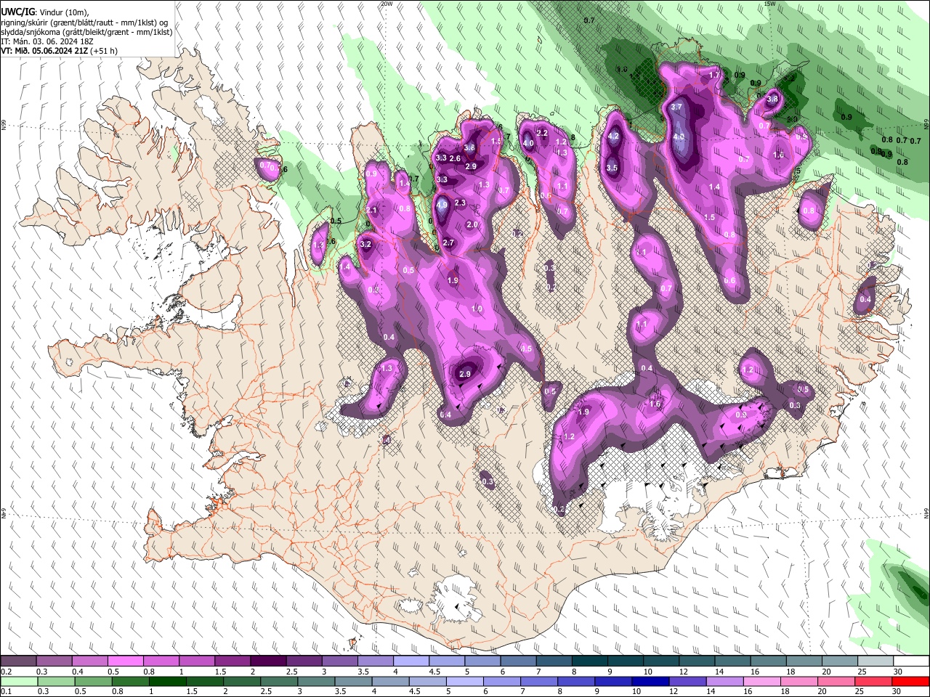Click the lower bar swatch between 6 and 7
The width and height of the screenshot is (930, 697).
click(x=501, y=681)
